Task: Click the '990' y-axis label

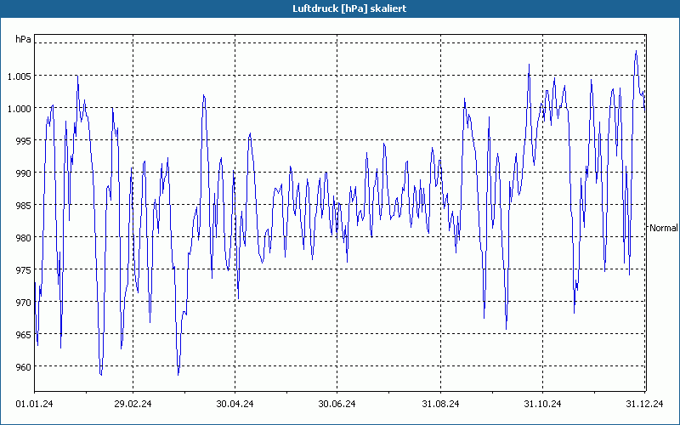Action: pos(24,173)
